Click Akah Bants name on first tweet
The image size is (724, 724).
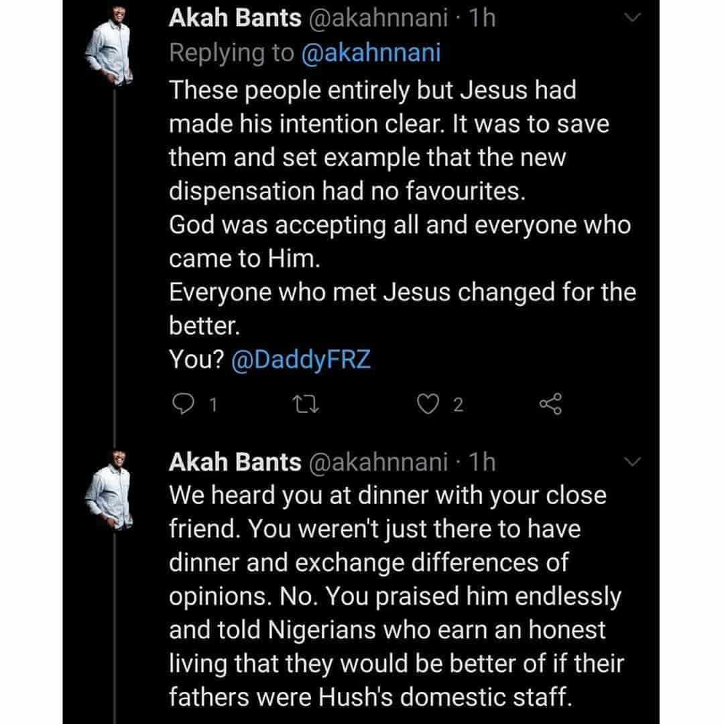point(235,19)
